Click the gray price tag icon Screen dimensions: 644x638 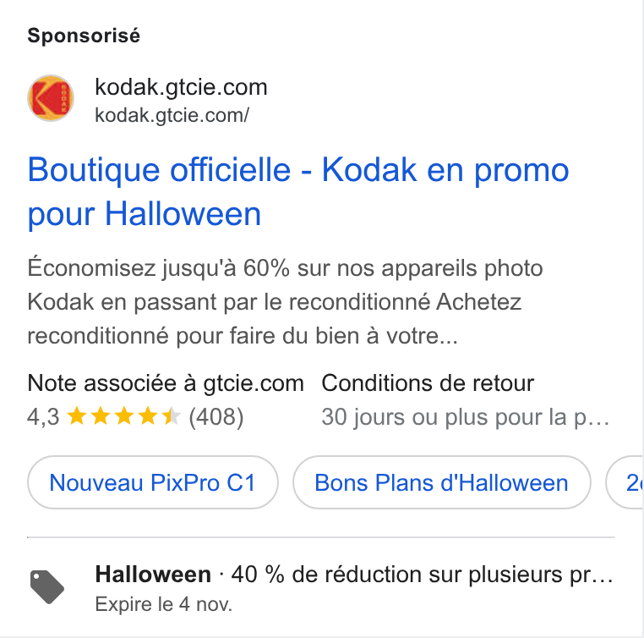(x=46, y=587)
